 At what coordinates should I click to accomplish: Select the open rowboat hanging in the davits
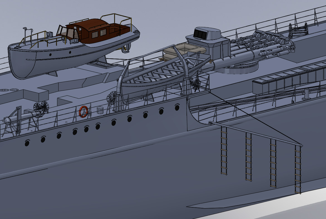(156, 78)
